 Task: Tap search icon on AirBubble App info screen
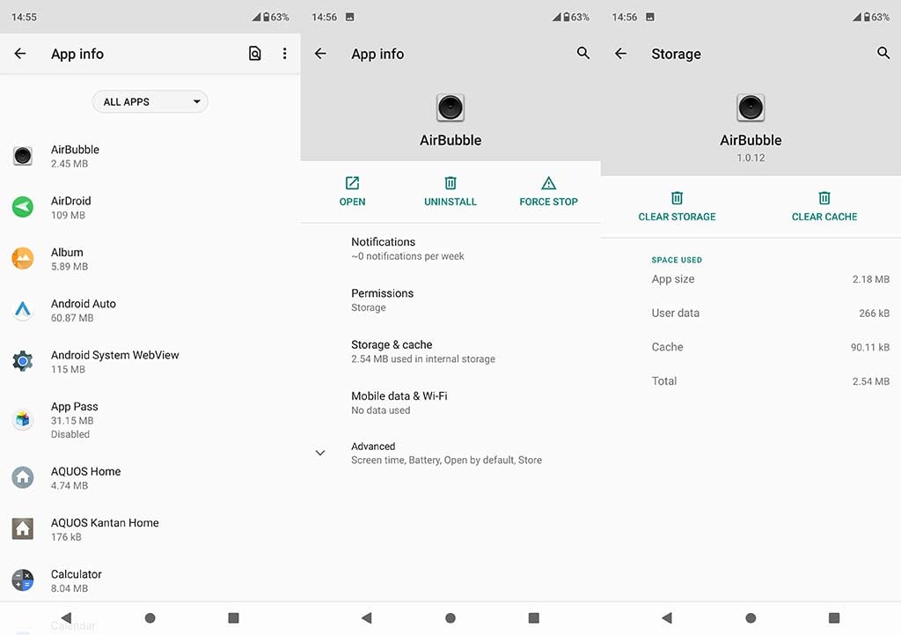583,54
